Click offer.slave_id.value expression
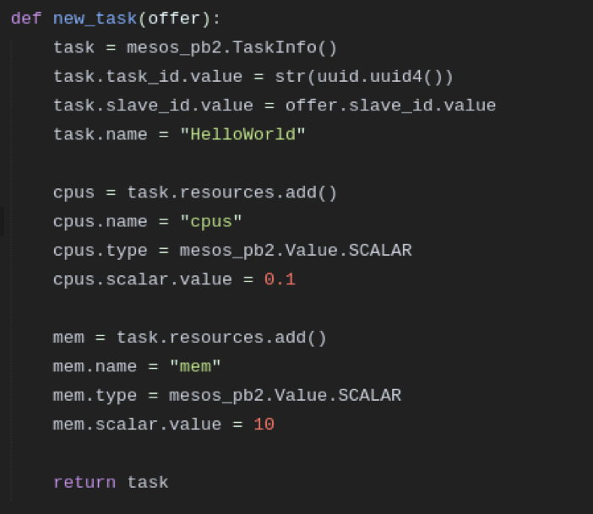The width and height of the screenshot is (593, 514). click(x=390, y=106)
